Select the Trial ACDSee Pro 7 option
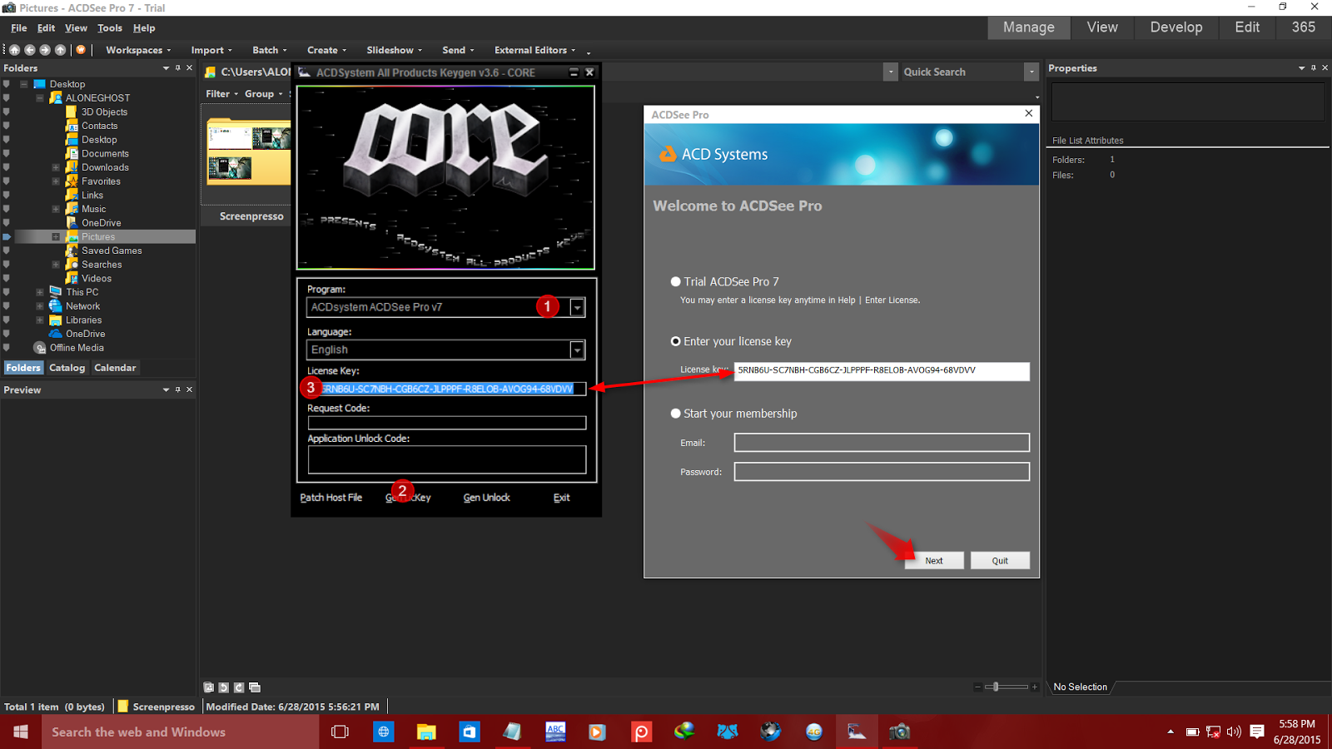 click(x=676, y=282)
